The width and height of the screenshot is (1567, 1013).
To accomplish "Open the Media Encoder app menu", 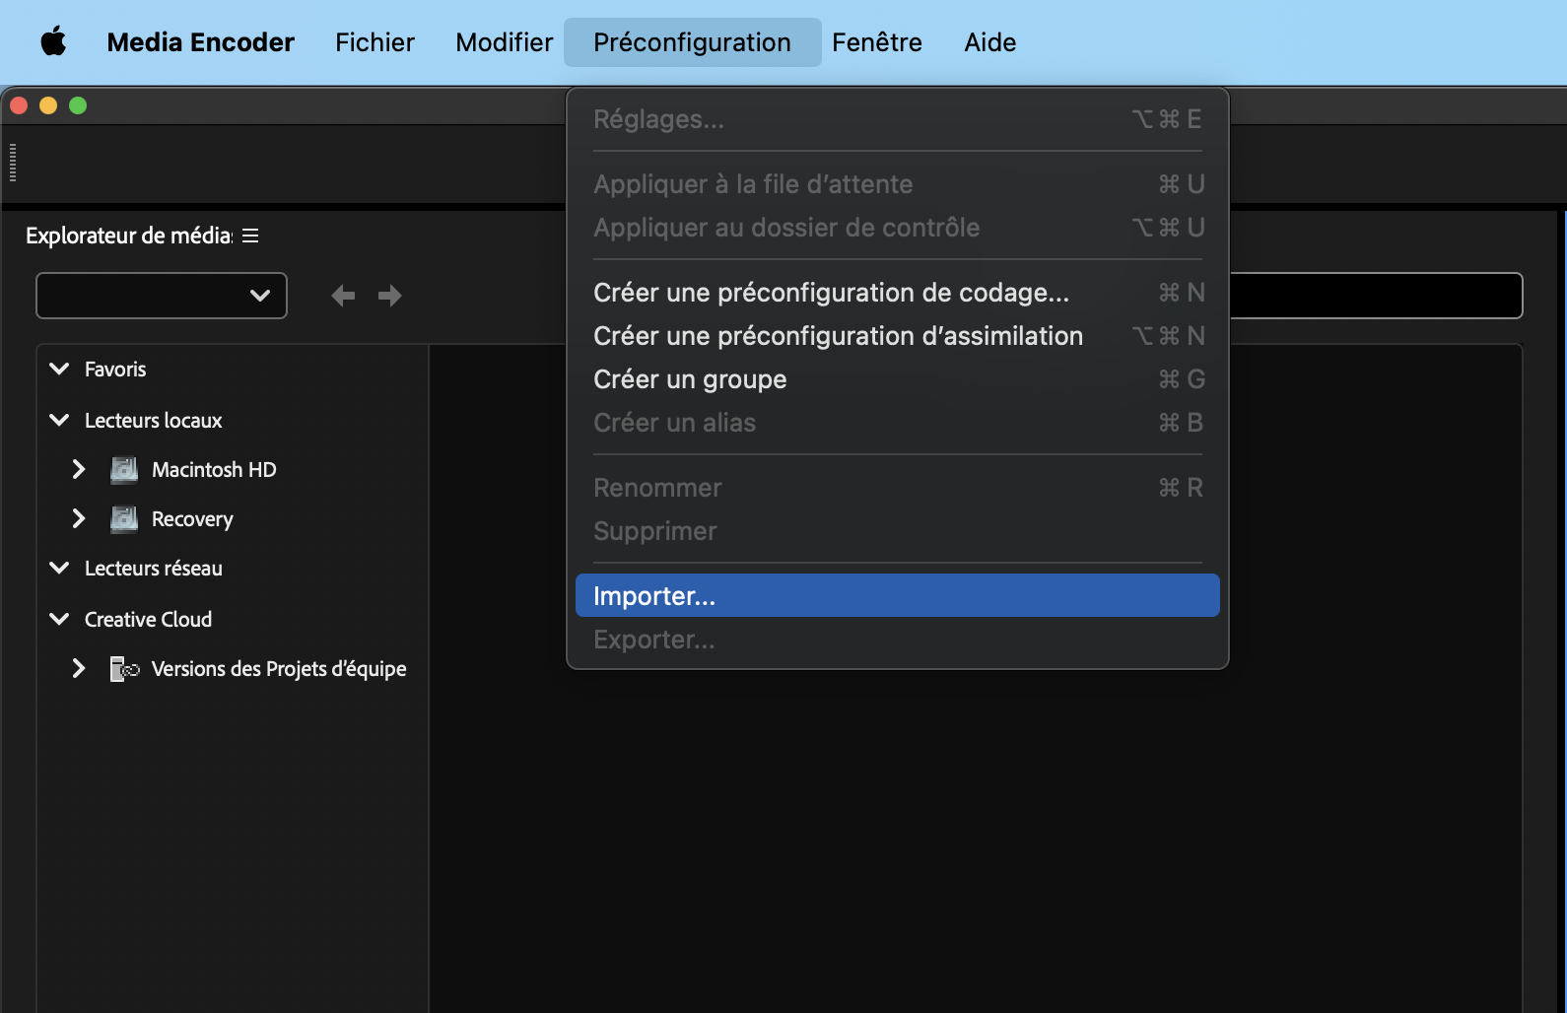I will pyautogui.click(x=200, y=42).
